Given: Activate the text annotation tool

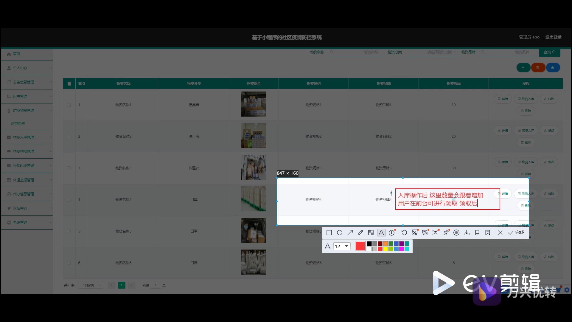Looking at the screenshot, I should pos(381,233).
